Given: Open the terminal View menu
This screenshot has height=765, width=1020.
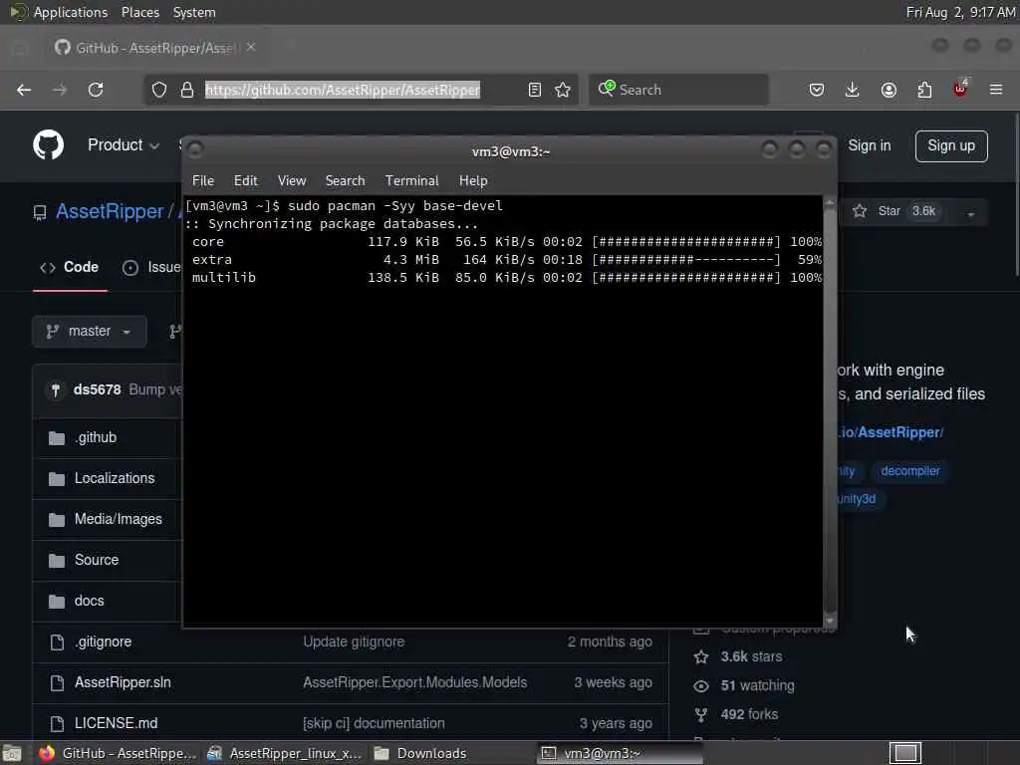Looking at the screenshot, I should (292, 181).
